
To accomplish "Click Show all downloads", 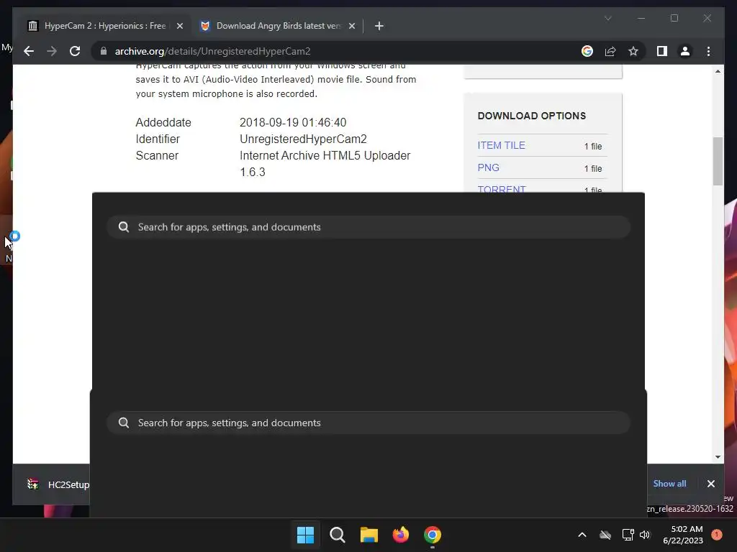I will point(669,484).
